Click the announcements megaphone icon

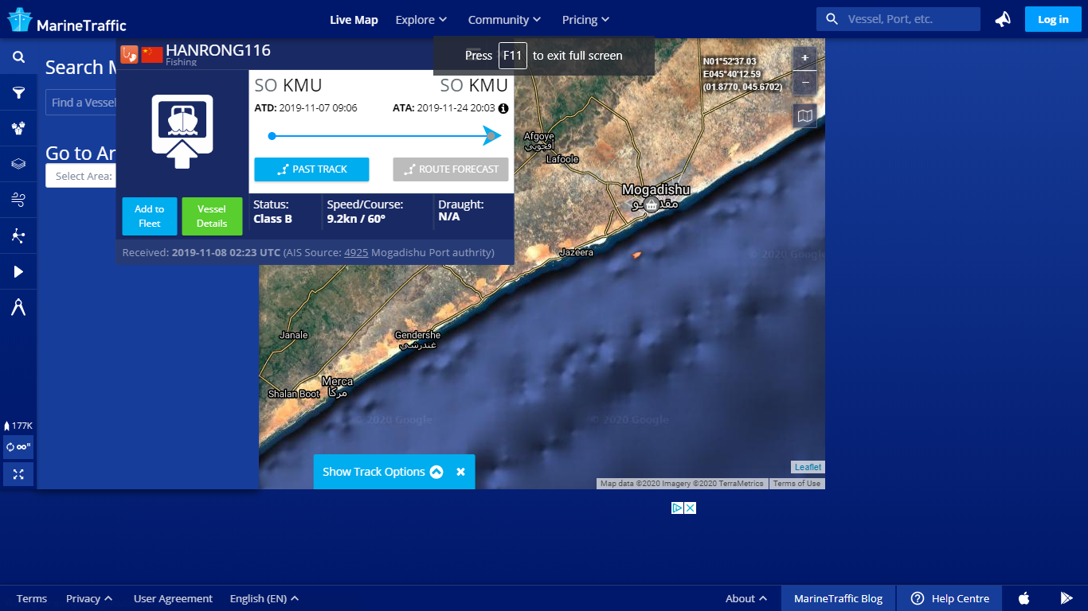1003,19
